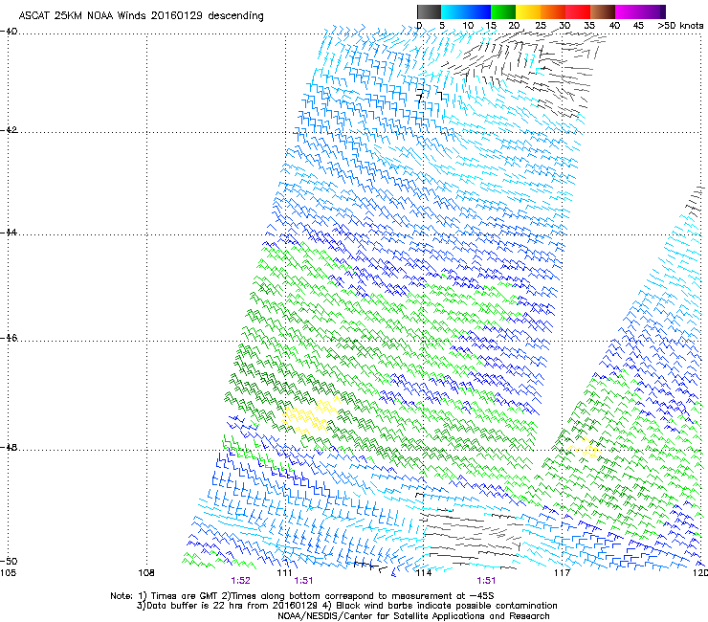708x622 pixels.
Task: Pick the red 30-35 knots legend swatch
Action: pos(578,11)
